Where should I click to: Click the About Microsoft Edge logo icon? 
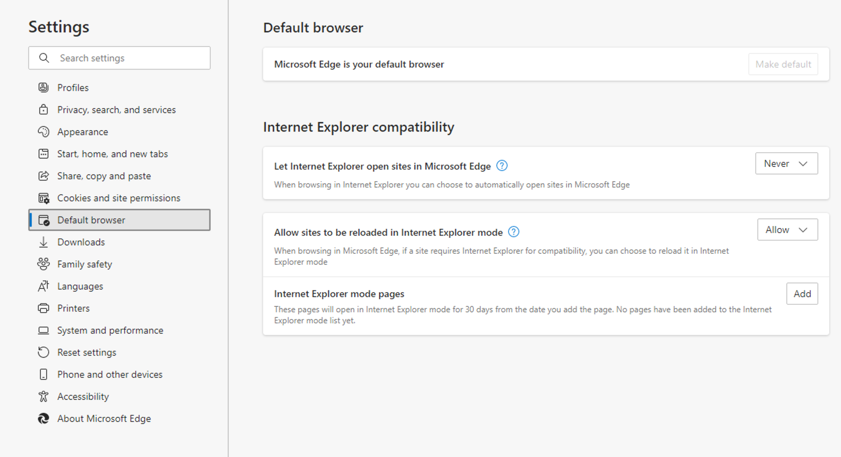click(43, 418)
